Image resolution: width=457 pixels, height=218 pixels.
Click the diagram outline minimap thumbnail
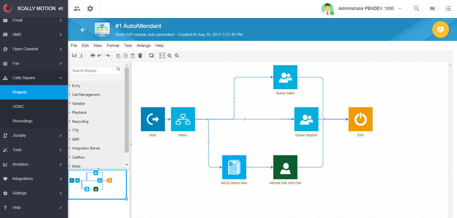click(97, 185)
